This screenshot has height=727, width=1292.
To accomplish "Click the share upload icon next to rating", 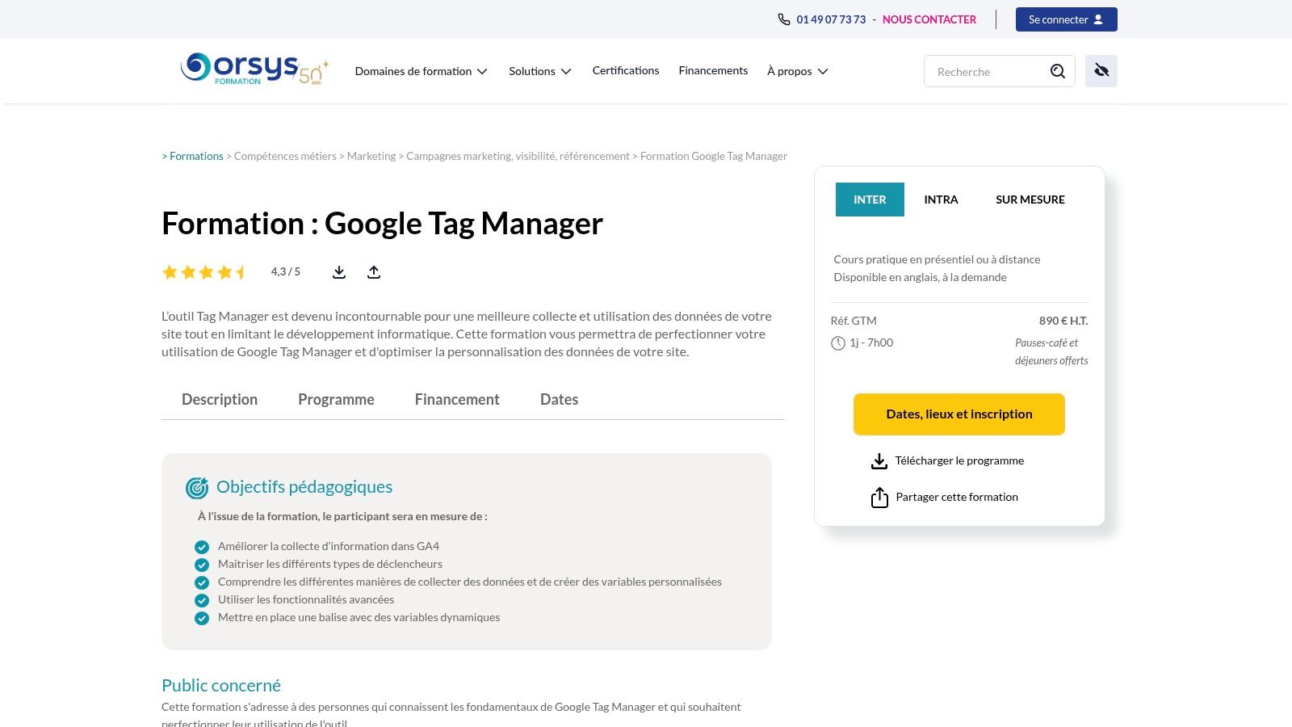I will (x=374, y=272).
